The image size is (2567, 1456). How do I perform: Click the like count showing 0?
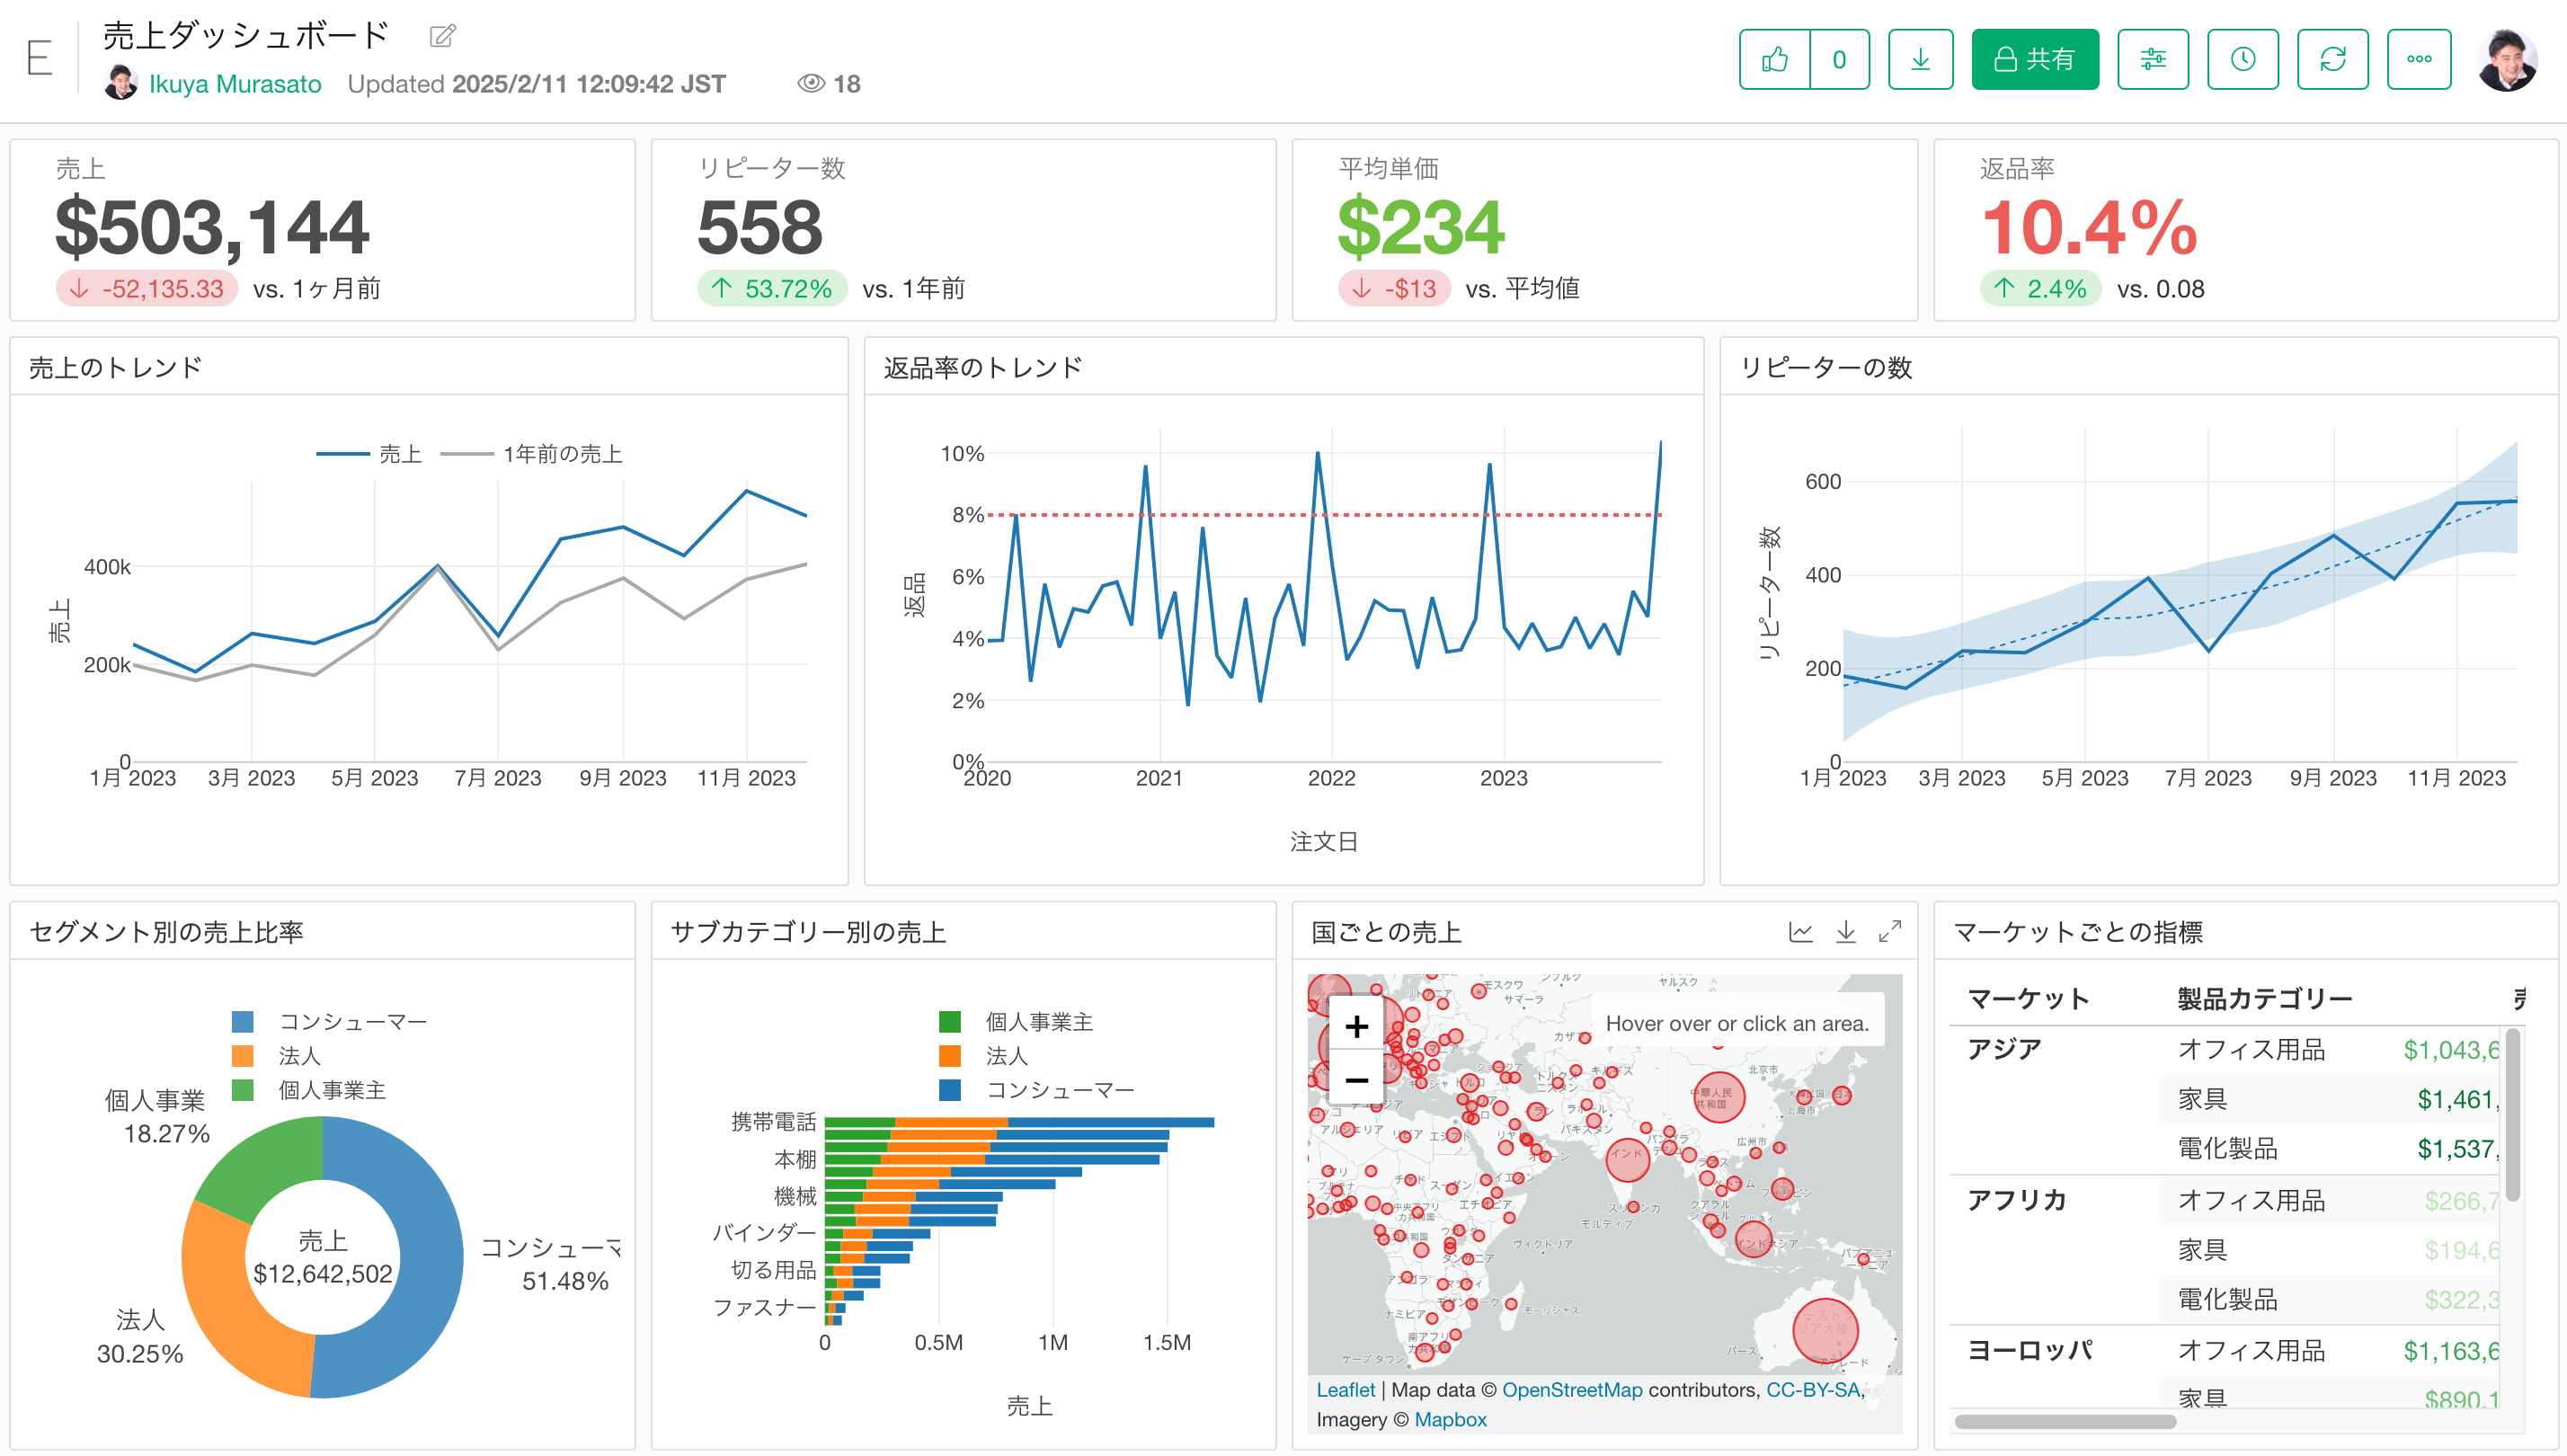pyautogui.click(x=1839, y=60)
